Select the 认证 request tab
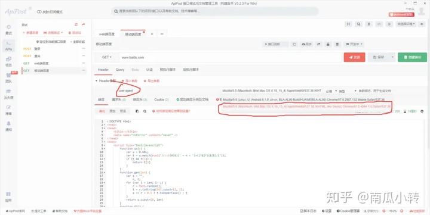430x215 pixels. (149, 70)
